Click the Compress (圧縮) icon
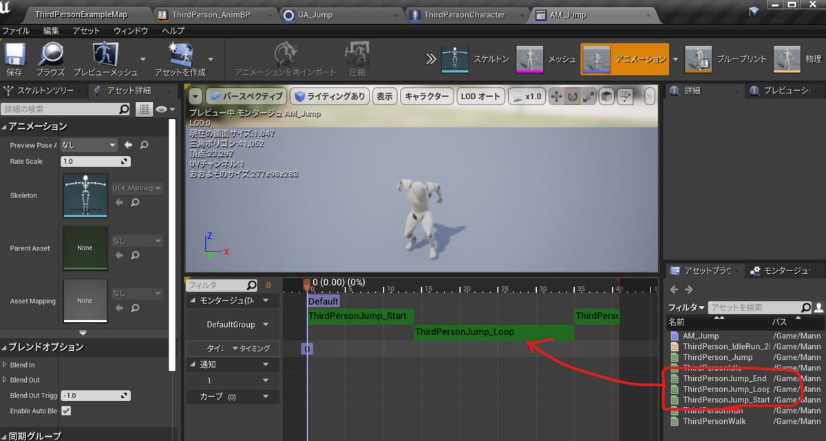 pos(357,55)
